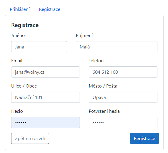Click the Město / Pošta field with Opava

123,97
